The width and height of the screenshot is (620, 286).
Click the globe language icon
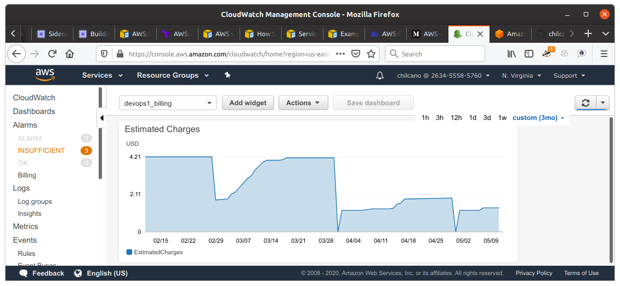tap(78, 273)
